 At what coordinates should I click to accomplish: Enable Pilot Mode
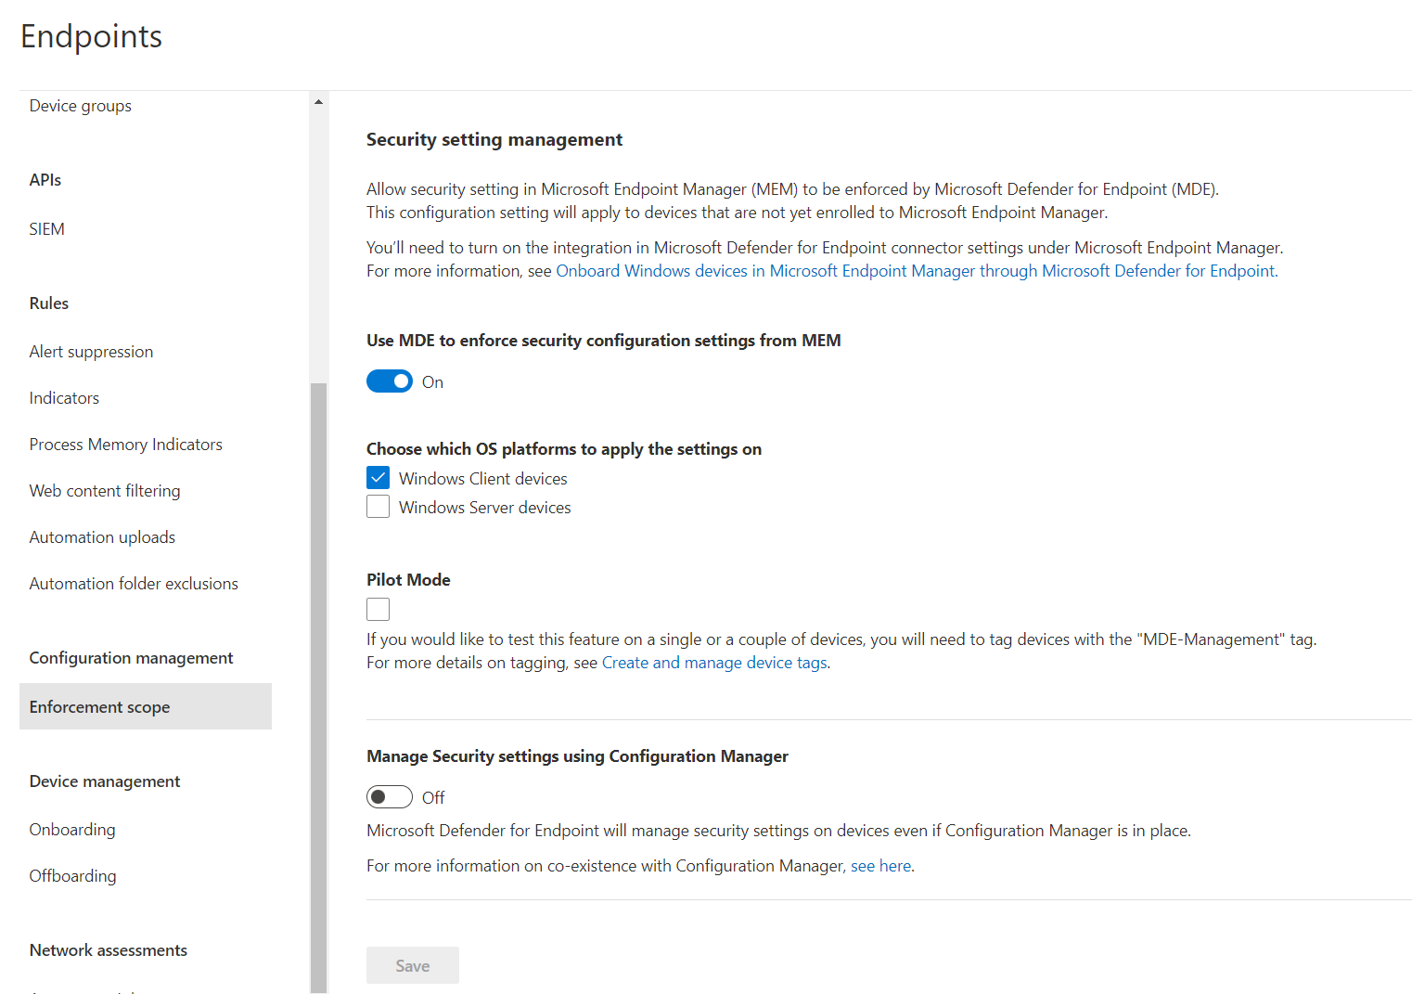[x=378, y=609]
